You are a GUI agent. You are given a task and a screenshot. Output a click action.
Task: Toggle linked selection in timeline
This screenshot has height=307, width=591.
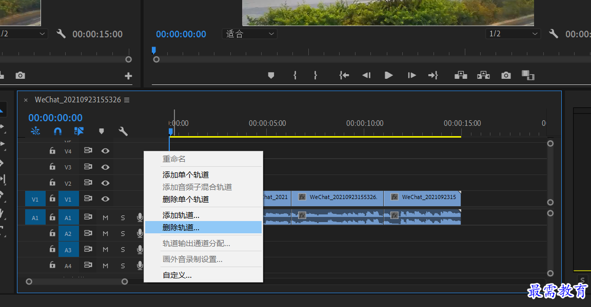[x=79, y=131]
